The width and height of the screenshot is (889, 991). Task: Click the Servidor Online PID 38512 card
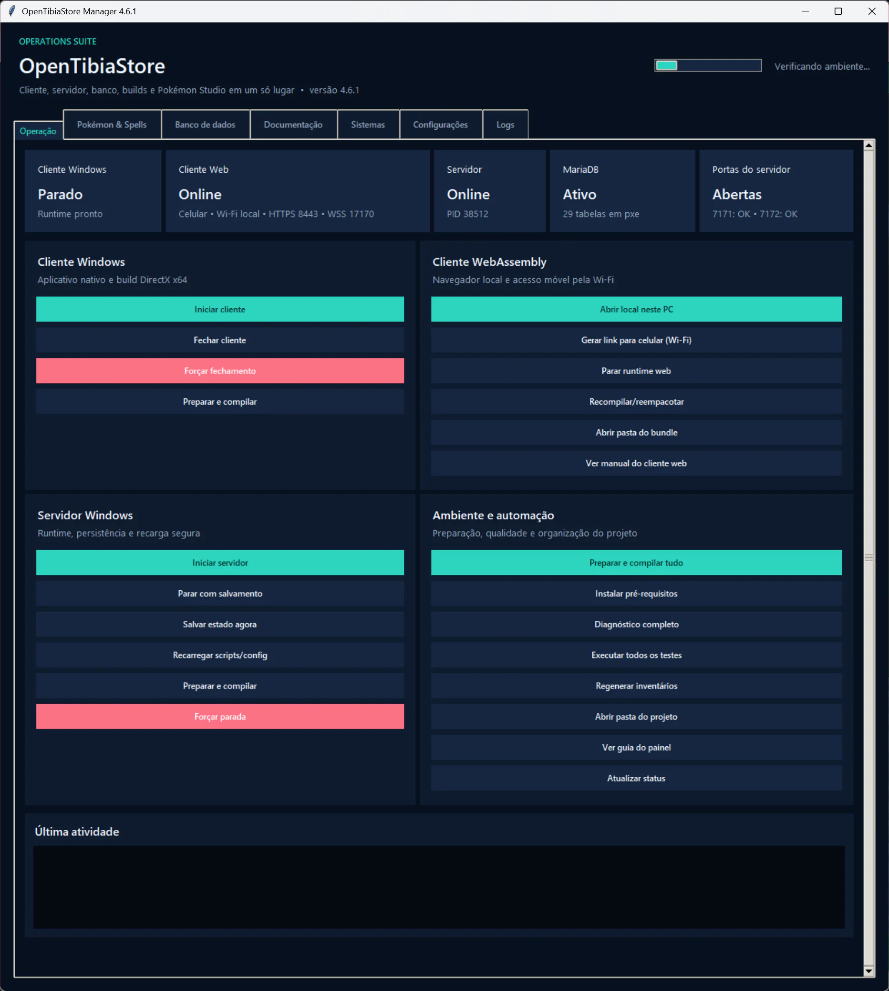pyautogui.click(x=489, y=191)
